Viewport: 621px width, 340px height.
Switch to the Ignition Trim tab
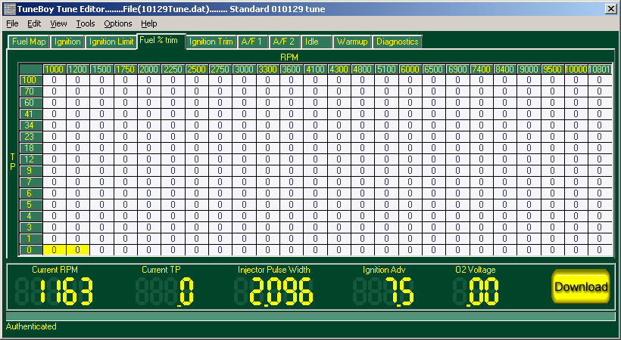(x=211, y=42)
